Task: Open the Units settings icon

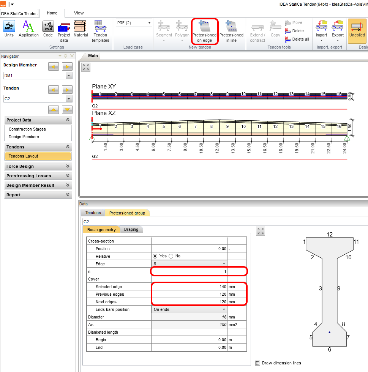Action: coord(9,29)
